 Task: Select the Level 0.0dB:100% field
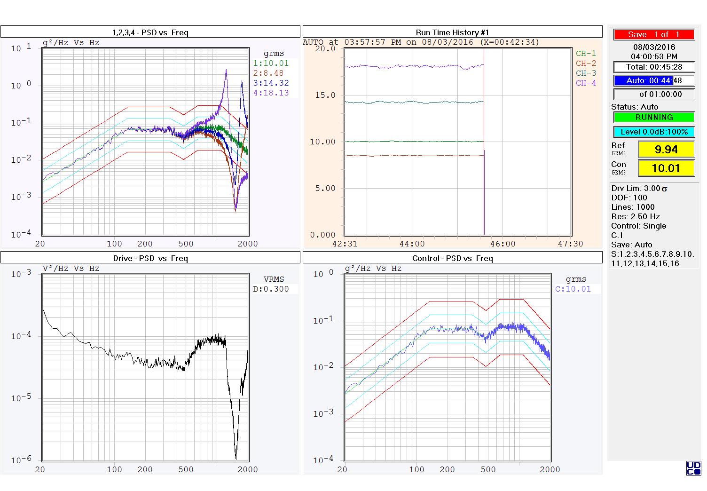pos(654,132)
